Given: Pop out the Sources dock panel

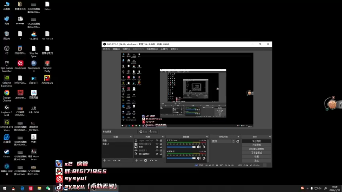Looking at the screenshot, I should pyautogui.click(x=163, y=137).
